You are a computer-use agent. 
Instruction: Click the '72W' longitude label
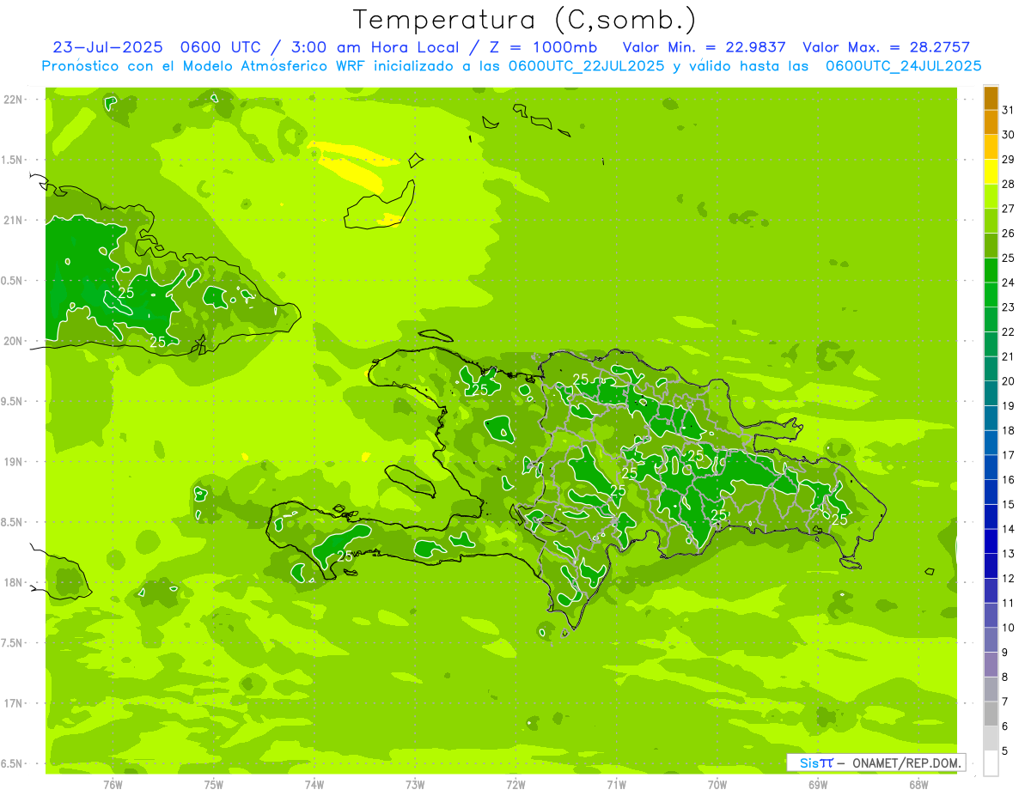(x=515, y=784)
